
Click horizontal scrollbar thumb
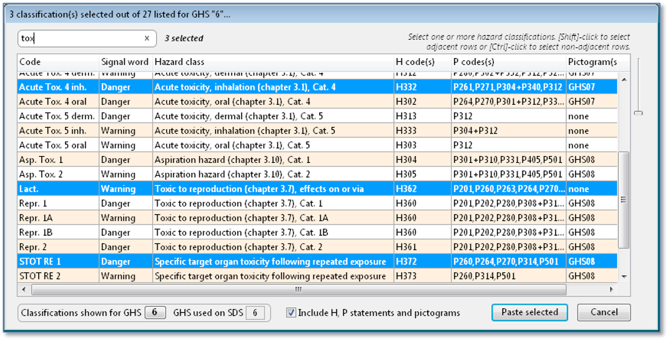(x=298, y=289)
